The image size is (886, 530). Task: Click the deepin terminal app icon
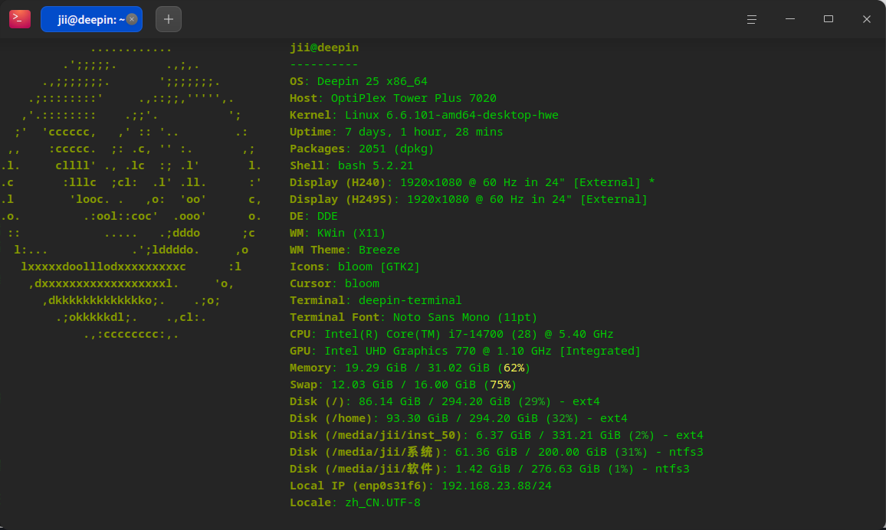[20, 19]
